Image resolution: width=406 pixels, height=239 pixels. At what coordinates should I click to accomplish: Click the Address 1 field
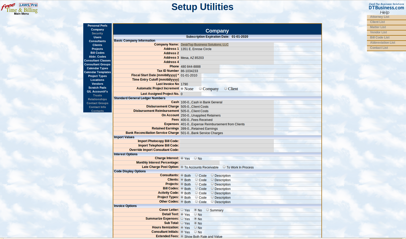[x=227, y=49]
